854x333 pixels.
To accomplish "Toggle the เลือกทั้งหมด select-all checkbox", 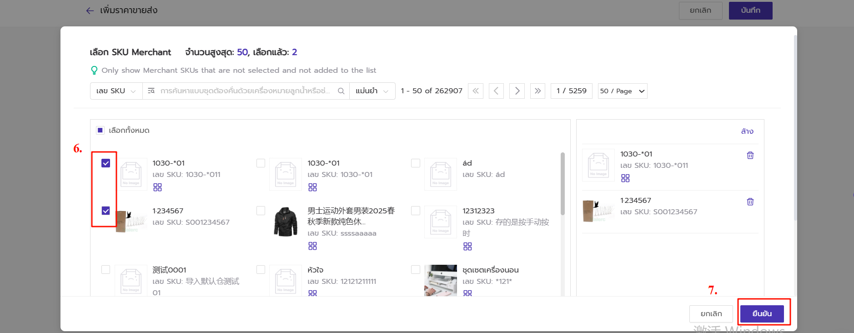I will pos(100,131).
